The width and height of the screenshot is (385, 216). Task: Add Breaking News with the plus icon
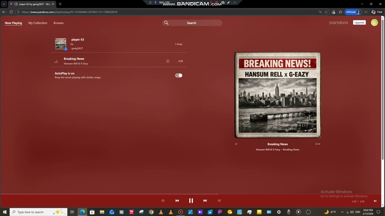236,144
